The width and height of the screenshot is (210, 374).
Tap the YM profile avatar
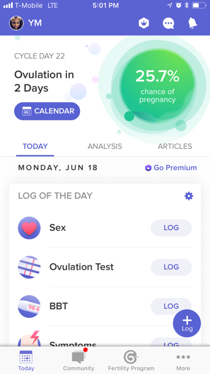click(x=16, y=23)
